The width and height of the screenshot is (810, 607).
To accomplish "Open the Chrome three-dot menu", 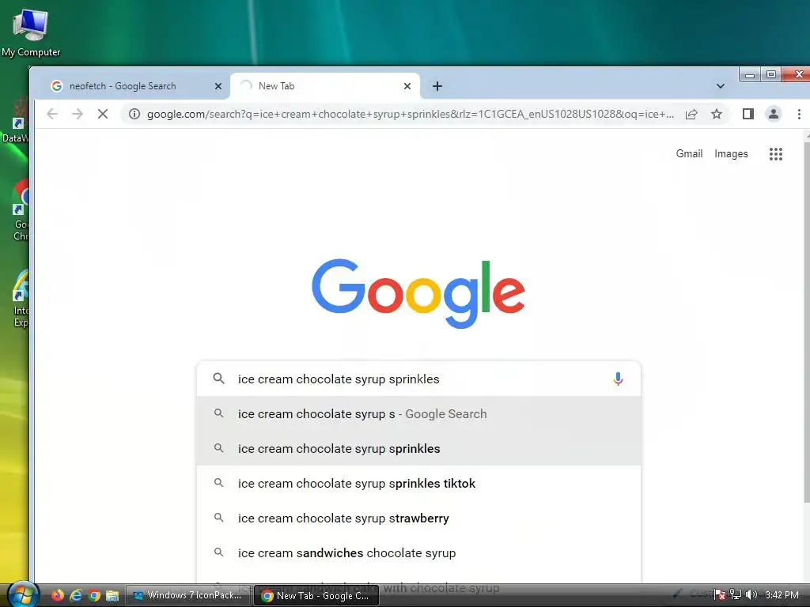I will 799,114.
